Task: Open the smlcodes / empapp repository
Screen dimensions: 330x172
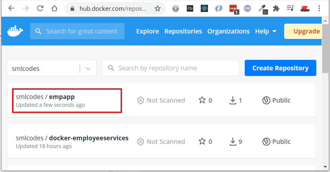Action: 45,97
